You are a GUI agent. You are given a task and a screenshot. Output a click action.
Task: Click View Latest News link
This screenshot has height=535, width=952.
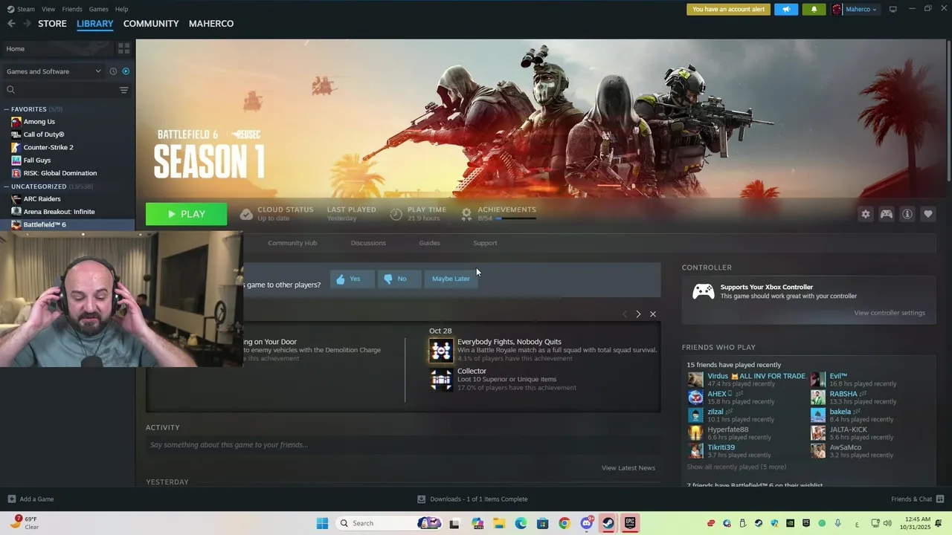tap(628, 468)
